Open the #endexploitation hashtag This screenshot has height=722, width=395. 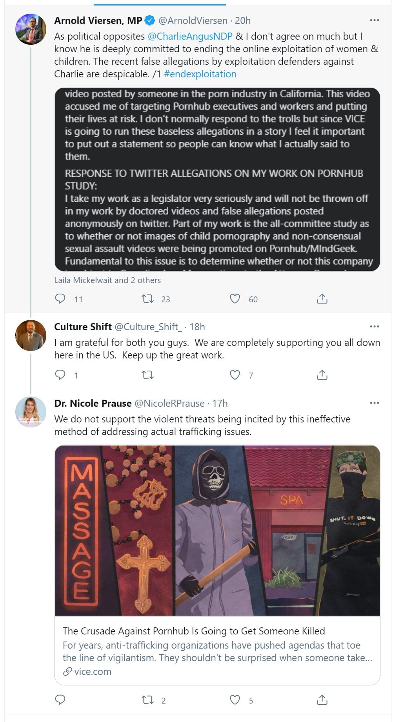click(200, 74)
